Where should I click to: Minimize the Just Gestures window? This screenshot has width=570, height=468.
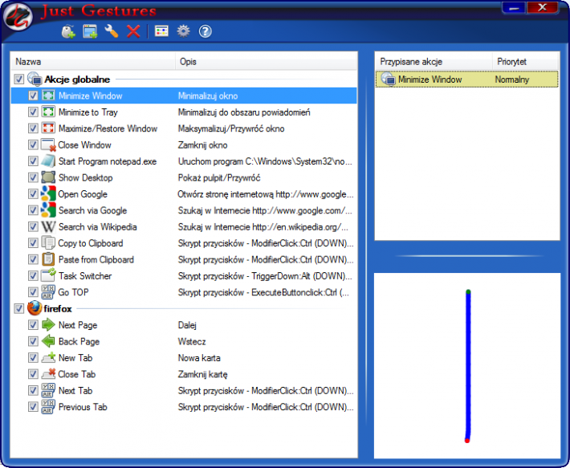tap(514, 8)
